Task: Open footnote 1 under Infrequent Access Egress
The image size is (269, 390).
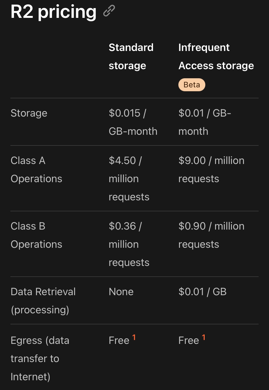Action: pyautogui.click(x=204, y=337)
